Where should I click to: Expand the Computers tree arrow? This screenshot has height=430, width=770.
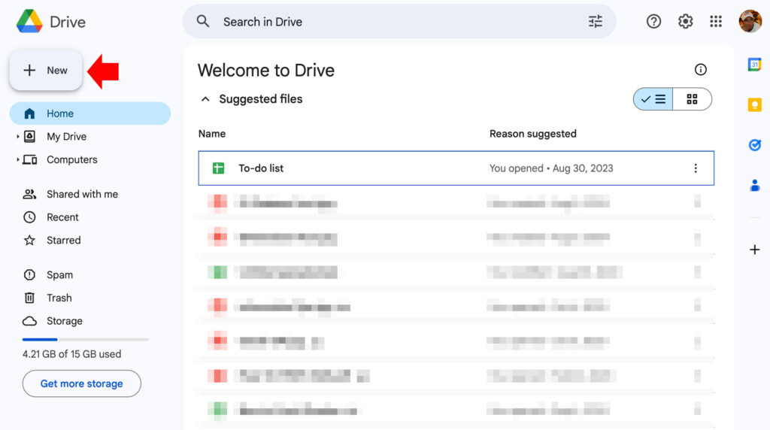[18, 159]
